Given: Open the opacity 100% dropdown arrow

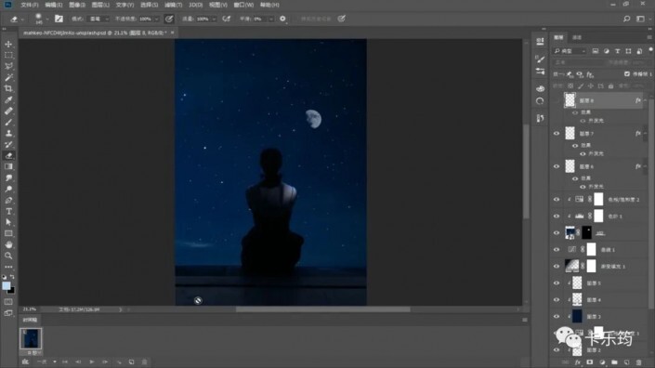Looking at the screenshot, I should tap(157, 19).
